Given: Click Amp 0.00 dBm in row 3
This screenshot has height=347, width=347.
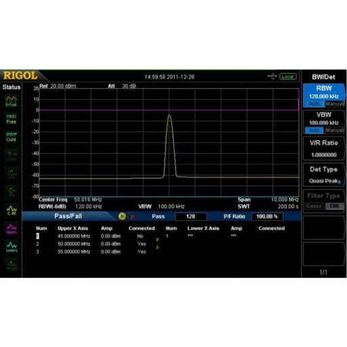Looking at the screenshot, I should tap(110, 251).
